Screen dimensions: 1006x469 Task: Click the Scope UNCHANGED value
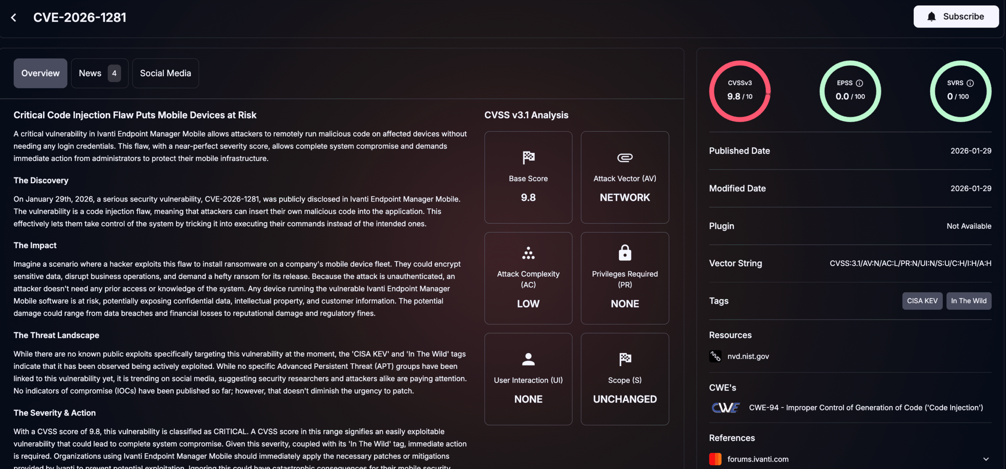[625, 399]
